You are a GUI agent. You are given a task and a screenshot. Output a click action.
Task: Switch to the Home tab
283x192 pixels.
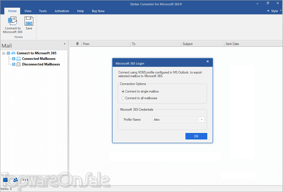pos(12,11)
